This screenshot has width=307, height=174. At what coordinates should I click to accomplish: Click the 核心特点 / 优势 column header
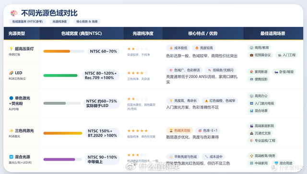coord(203,33)
